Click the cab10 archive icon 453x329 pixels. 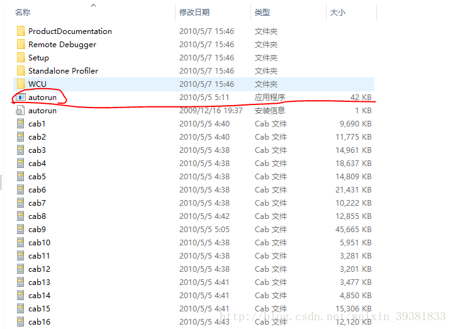pos(21,243)
